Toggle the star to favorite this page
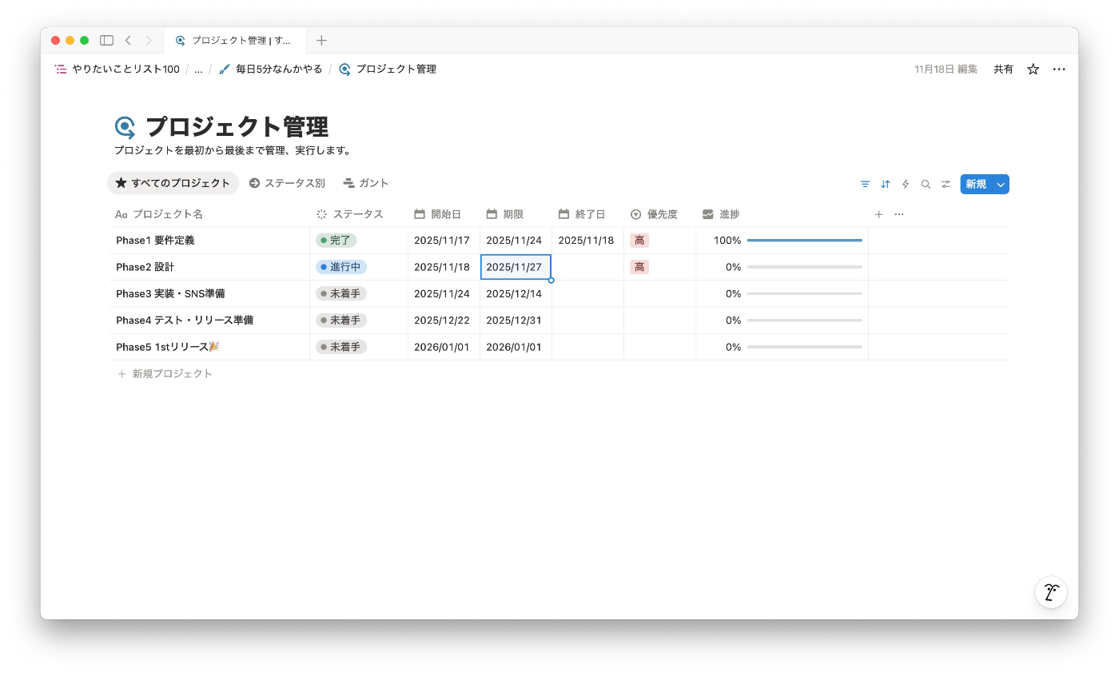This screenshot has width=1119, height=673. tap(1032, 69)
